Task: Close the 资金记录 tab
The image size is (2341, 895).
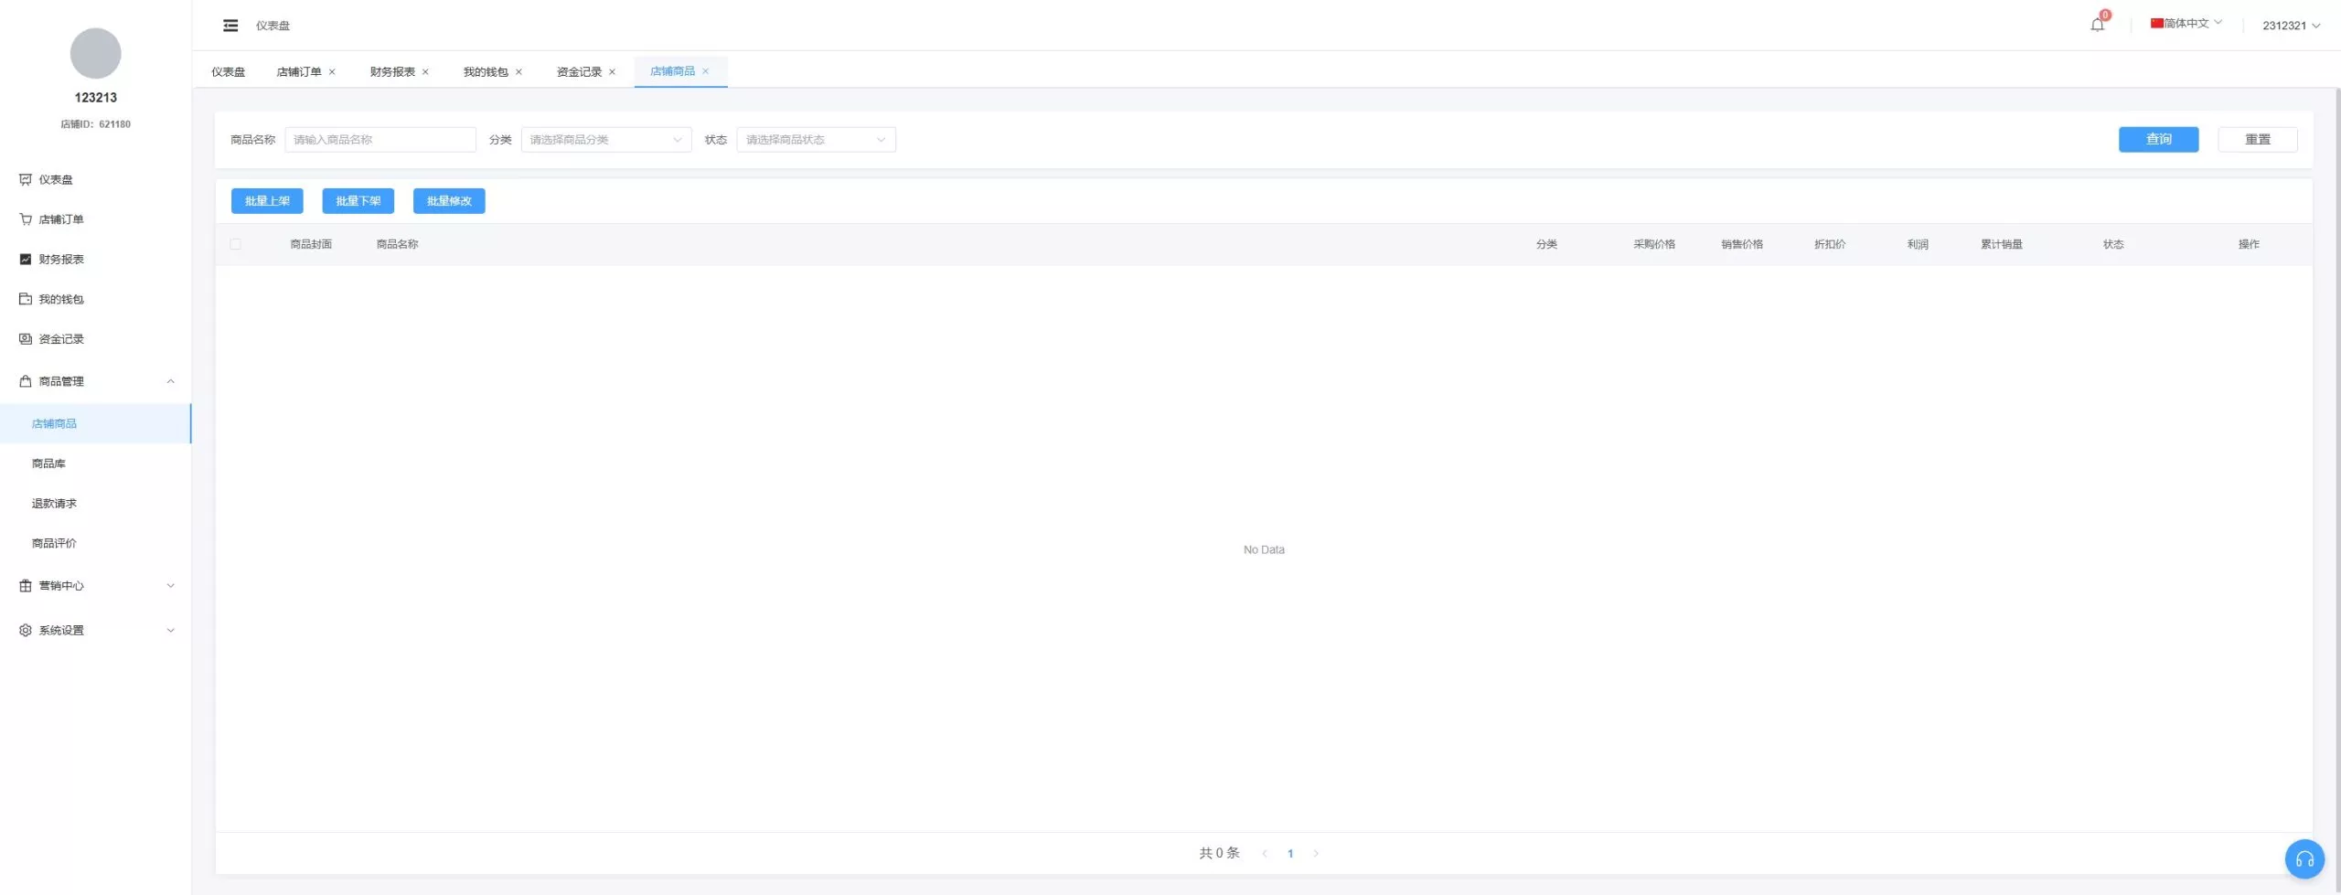Action: point(613,72)
